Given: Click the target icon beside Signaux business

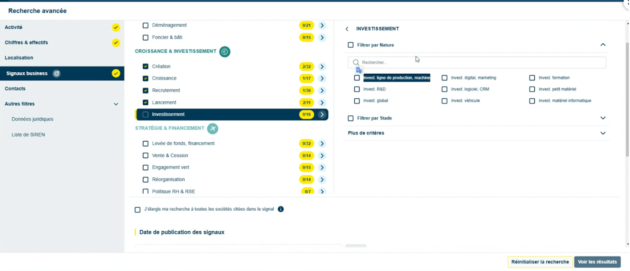Looking at the screenshot, I should (x=57, y=74).
